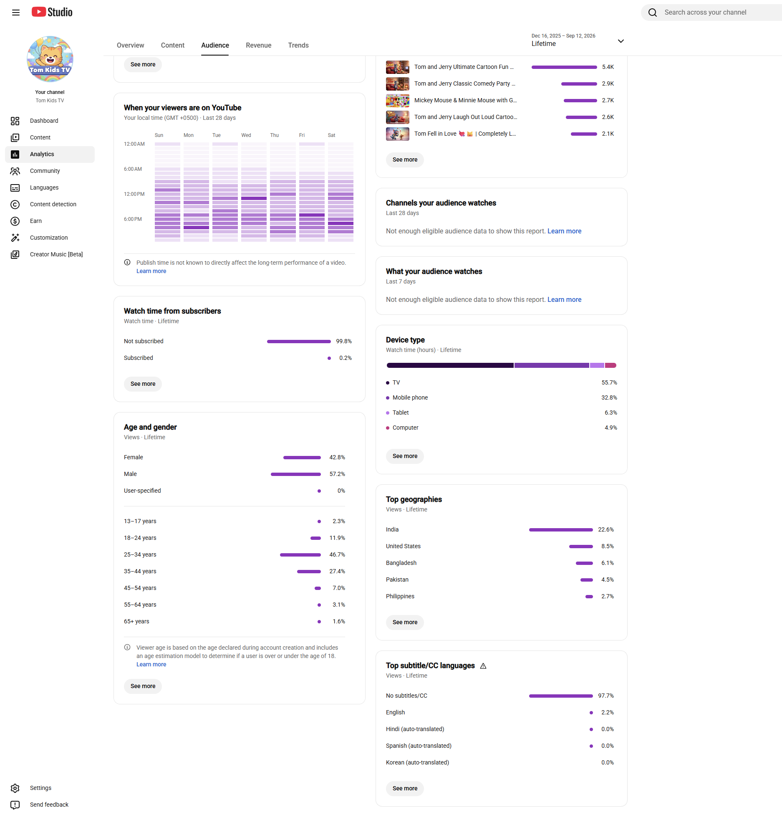The width and height of the screenshot is (782, 815).
Task: Open the Customization wand icon
Action: [15, 238]
